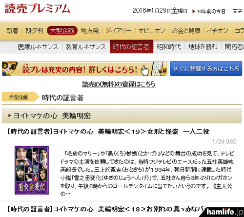The width and height of the screenshot is (244, 217).
Task: Click red arrow beside 10年前の今日
Action: [x=194, y=11]
